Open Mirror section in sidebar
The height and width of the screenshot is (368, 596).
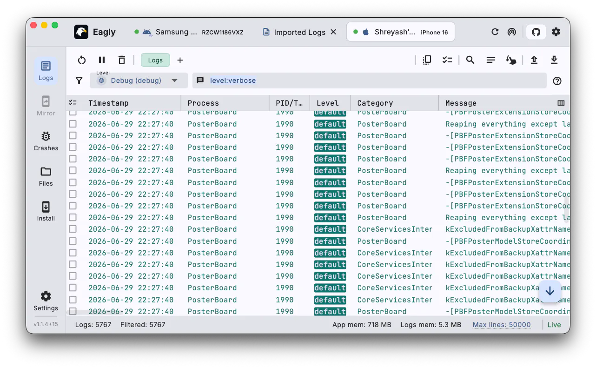click(x=46, y=106)
